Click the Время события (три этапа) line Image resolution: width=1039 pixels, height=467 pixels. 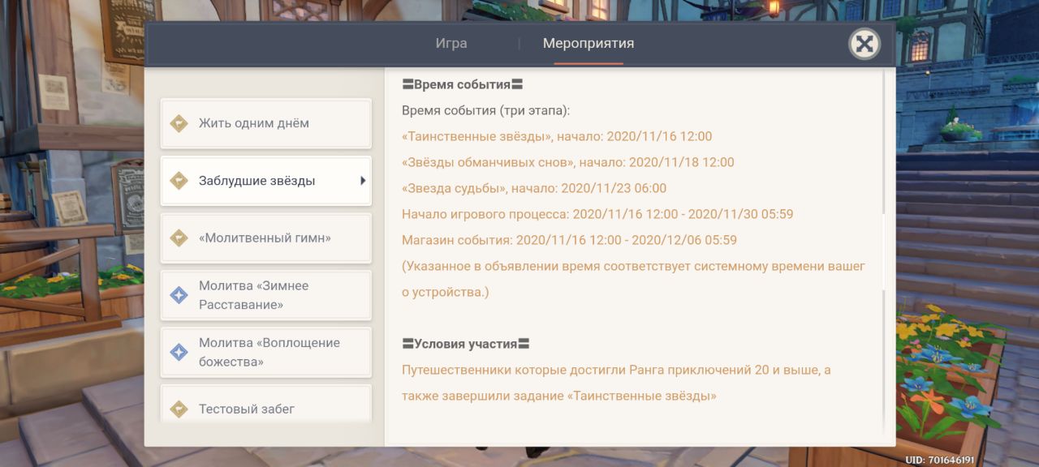(x=486, y=110)
